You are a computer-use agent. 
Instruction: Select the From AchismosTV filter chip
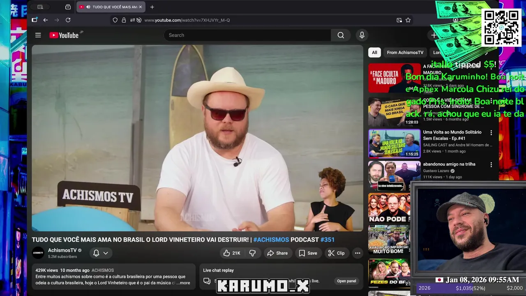point(405,53)
